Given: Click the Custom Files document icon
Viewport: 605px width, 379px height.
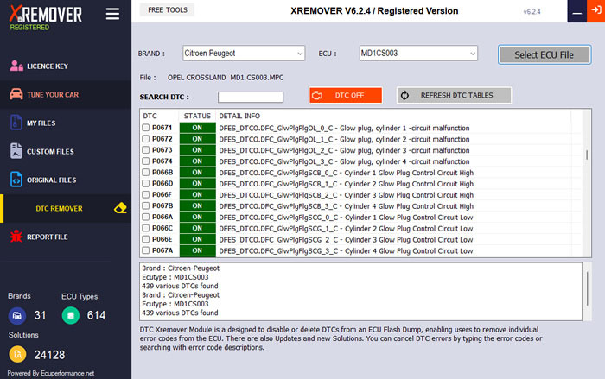Looking at the screenshot, I should click(x=16, y=151).
